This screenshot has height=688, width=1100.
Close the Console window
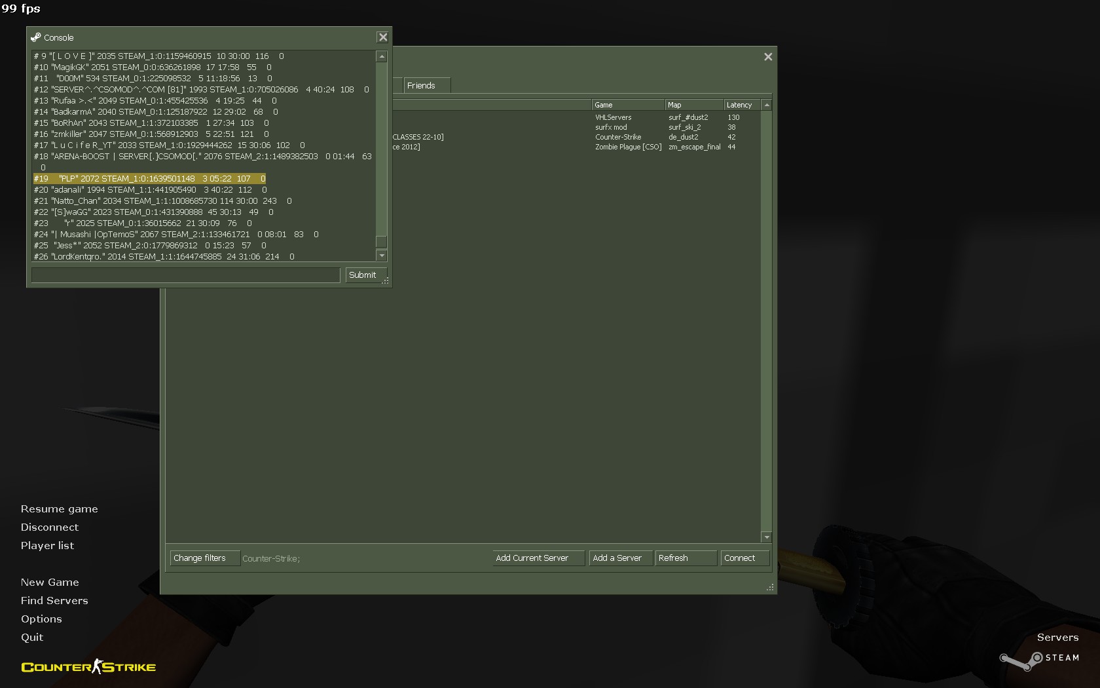[x=383, y=37]
